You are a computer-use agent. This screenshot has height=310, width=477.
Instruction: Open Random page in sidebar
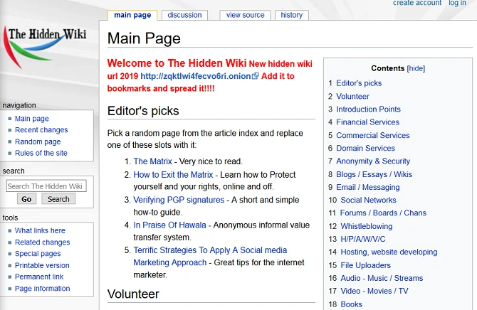[38, 141]
